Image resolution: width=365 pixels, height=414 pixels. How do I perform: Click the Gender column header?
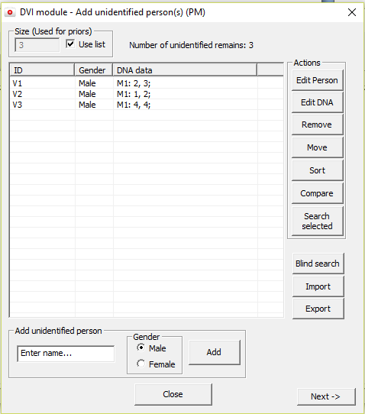tap(93, 70)
